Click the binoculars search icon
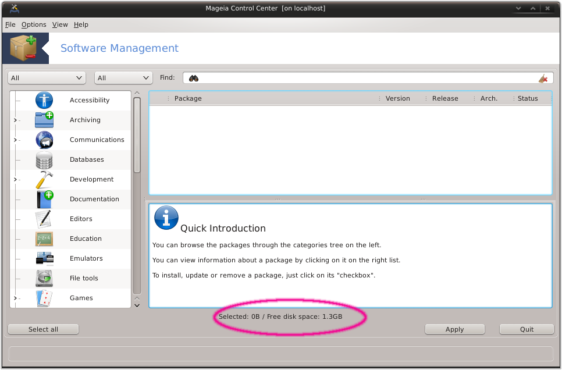 click(x=194, y=78)
